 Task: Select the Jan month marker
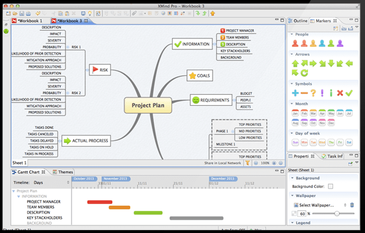(295, 113)
